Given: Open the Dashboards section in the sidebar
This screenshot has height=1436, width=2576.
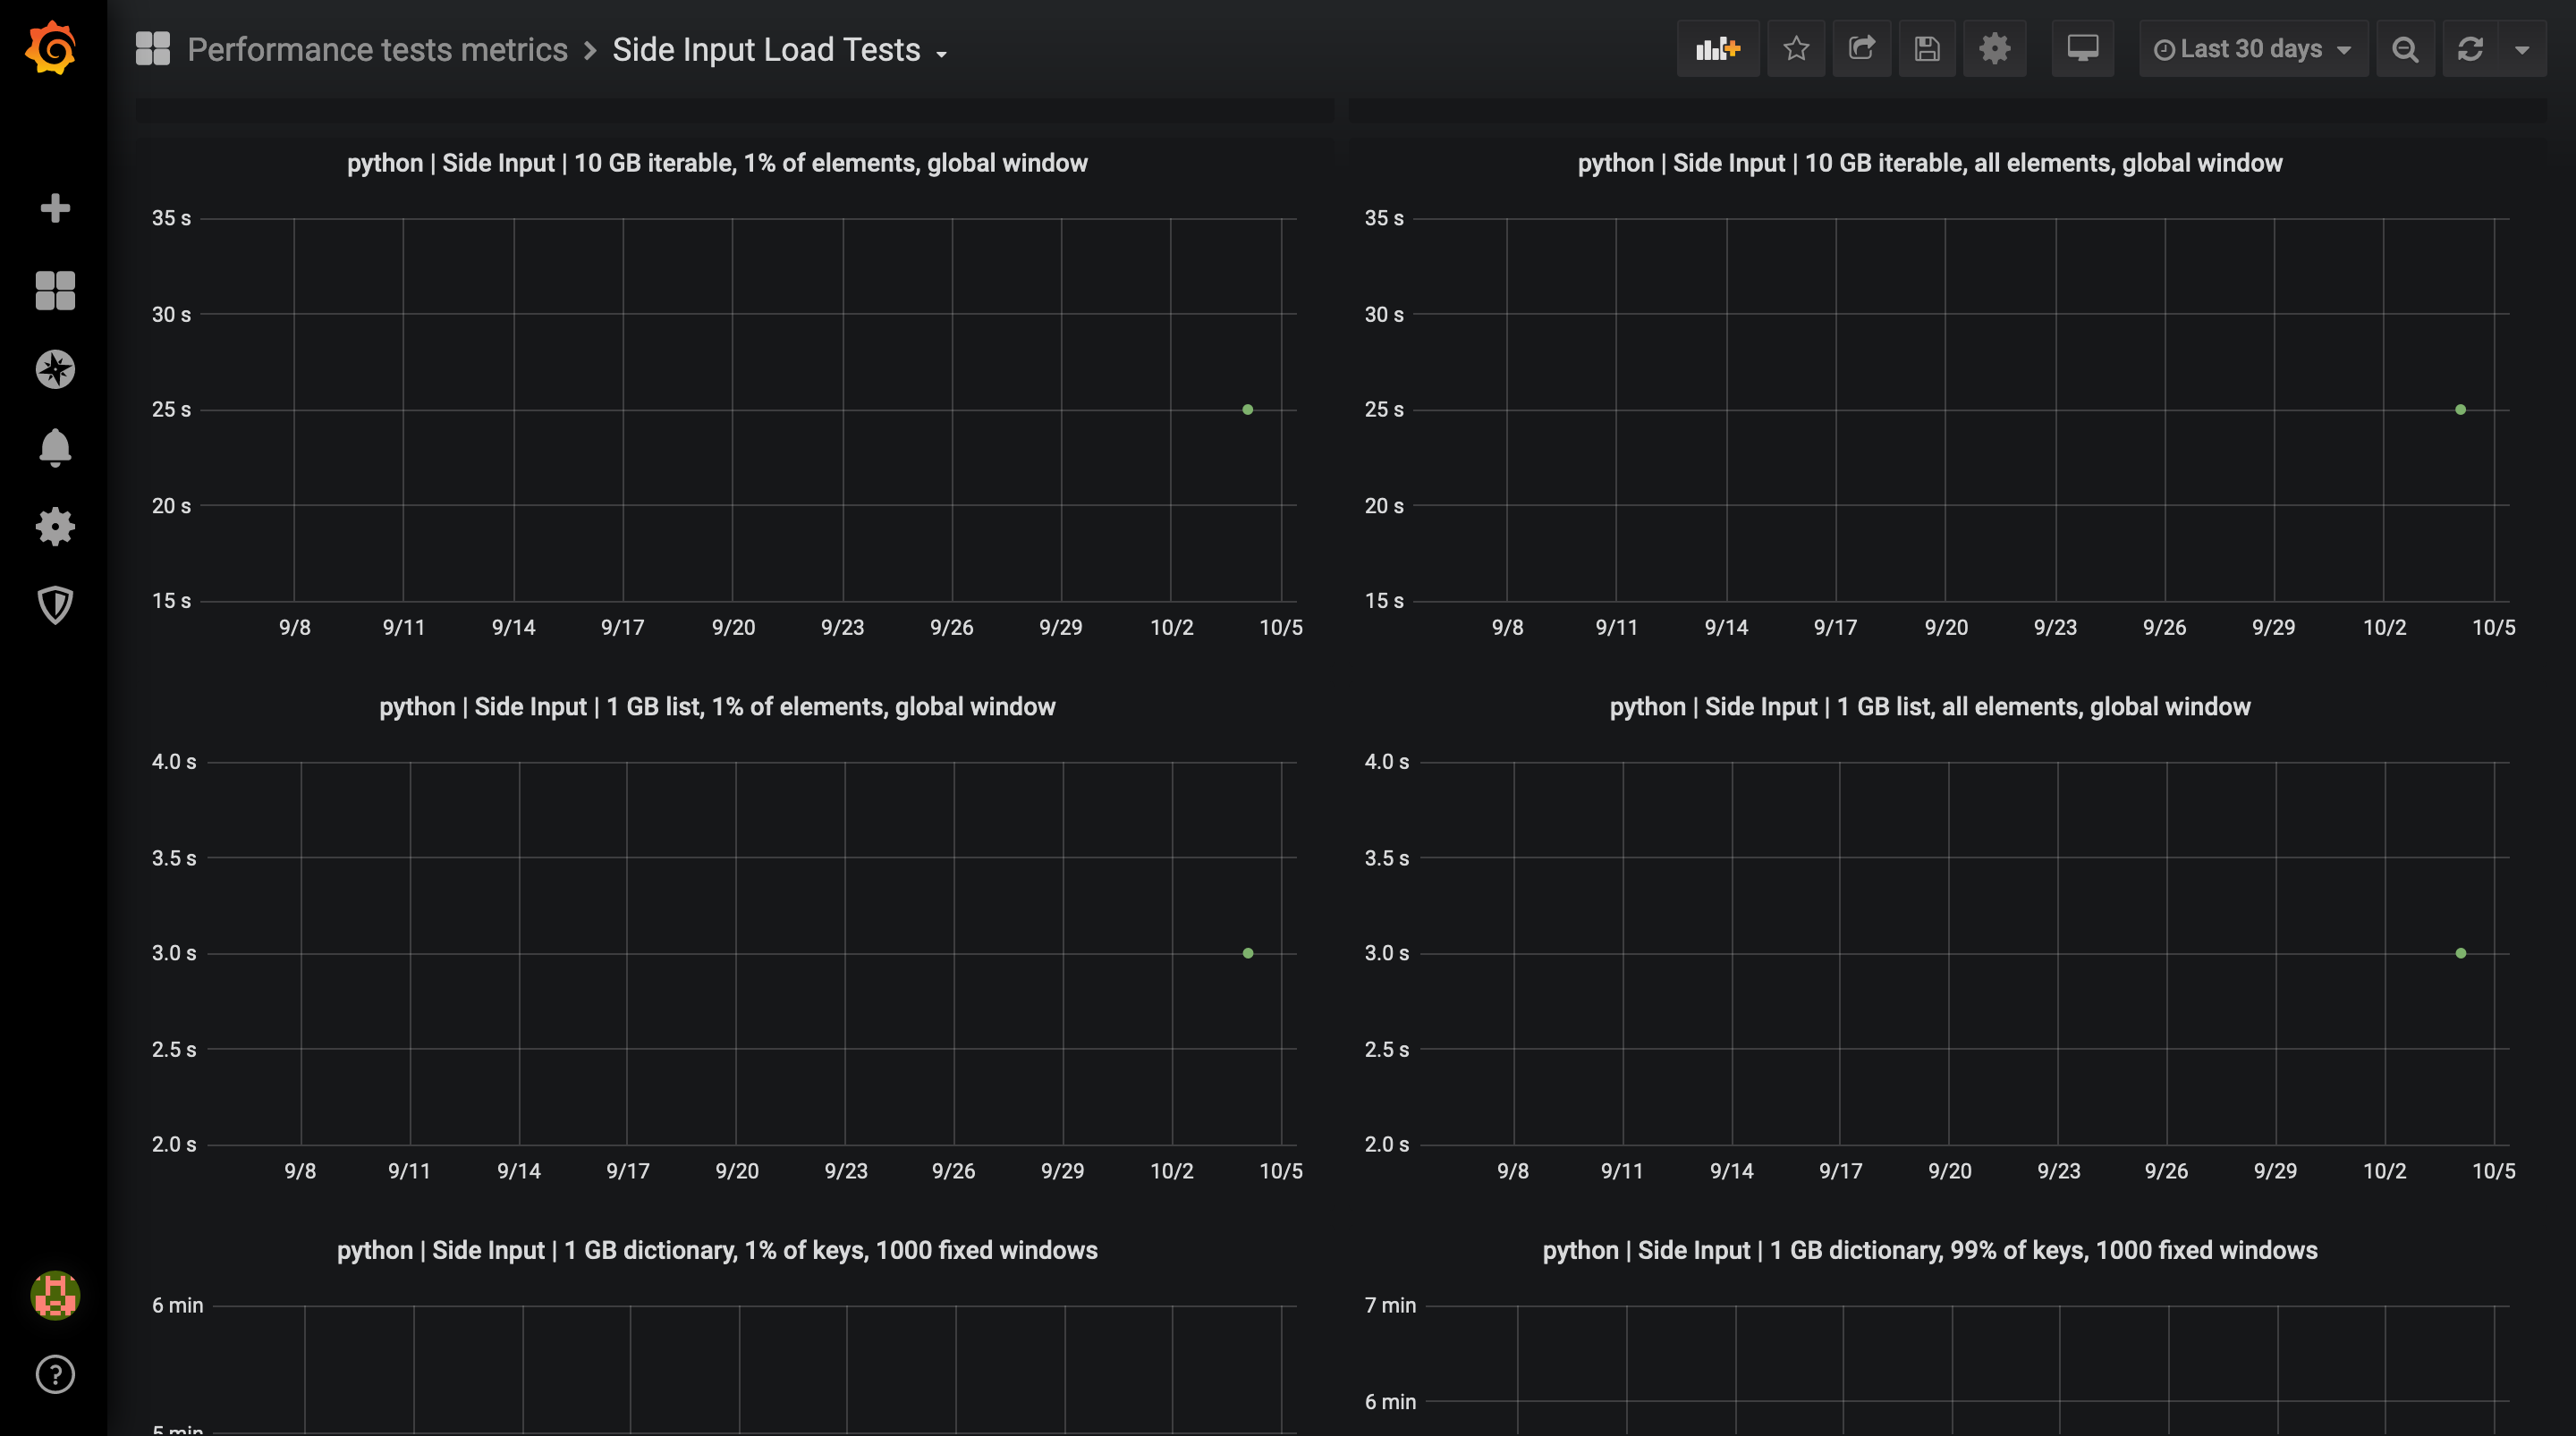Looking at the screenshot, I should [x=55, y=289].
